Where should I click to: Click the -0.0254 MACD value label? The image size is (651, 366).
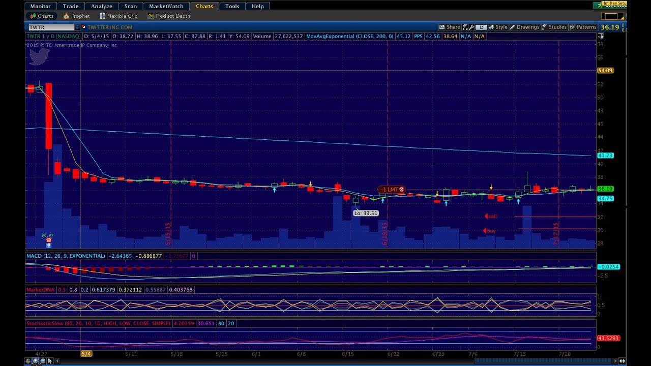[x=608, y=267]
